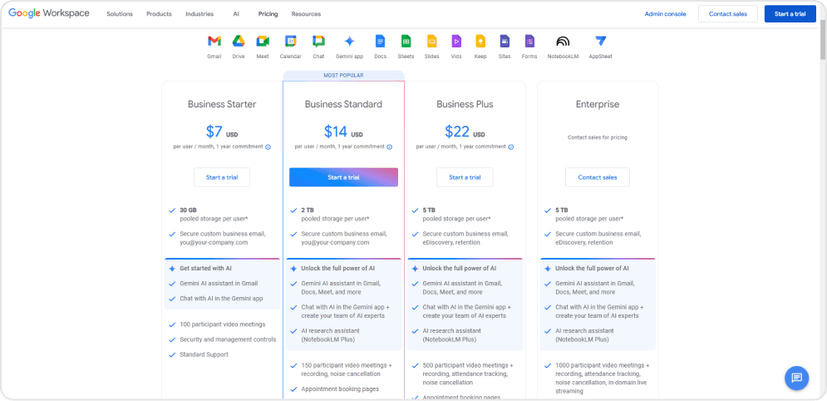Open the Drive app icon

239,41
